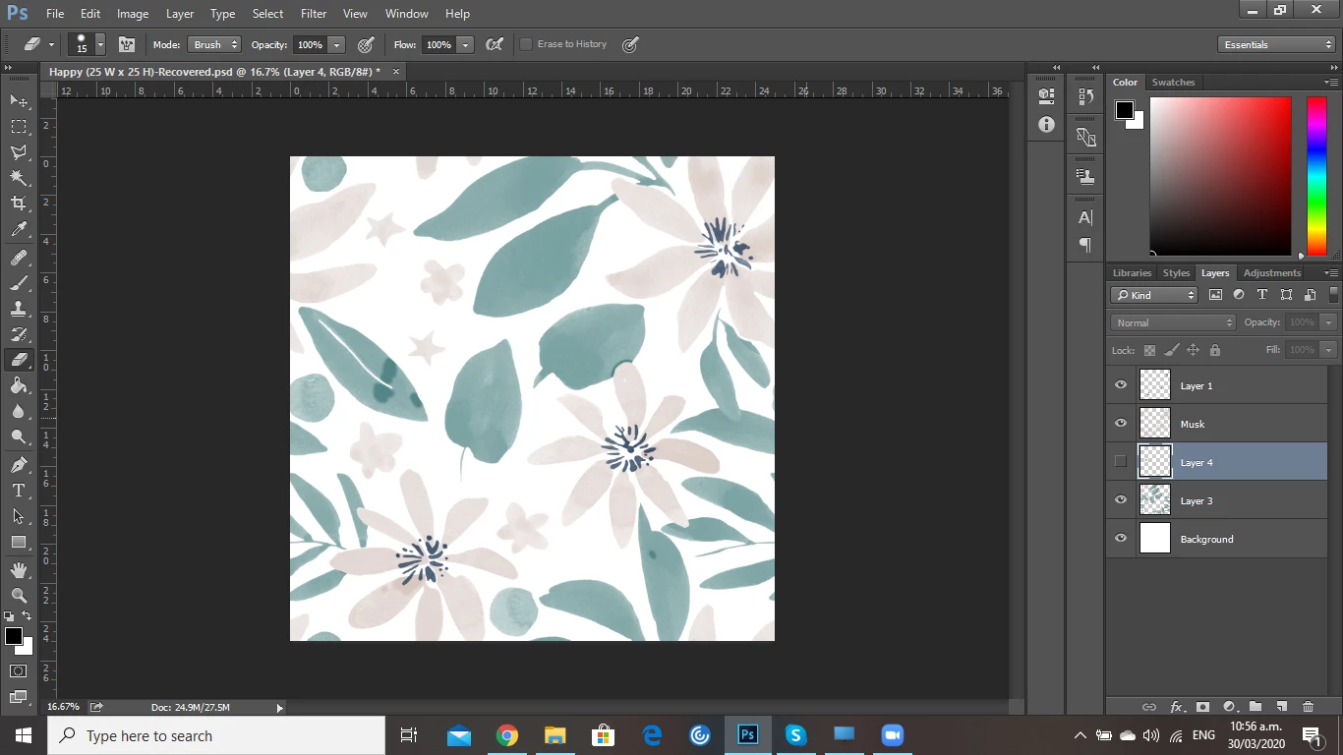The width and height of the screenshot is (1343, 755).
Task: Open Google Chrome from the taskbar
Action: click(x=507, y=735)
